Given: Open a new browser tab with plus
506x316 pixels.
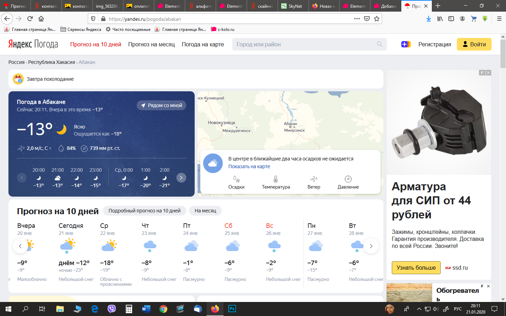Looking at the screenshot, I should 438,6.
